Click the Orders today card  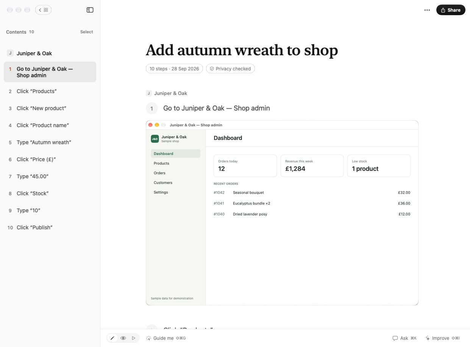(x=245, y=165)
